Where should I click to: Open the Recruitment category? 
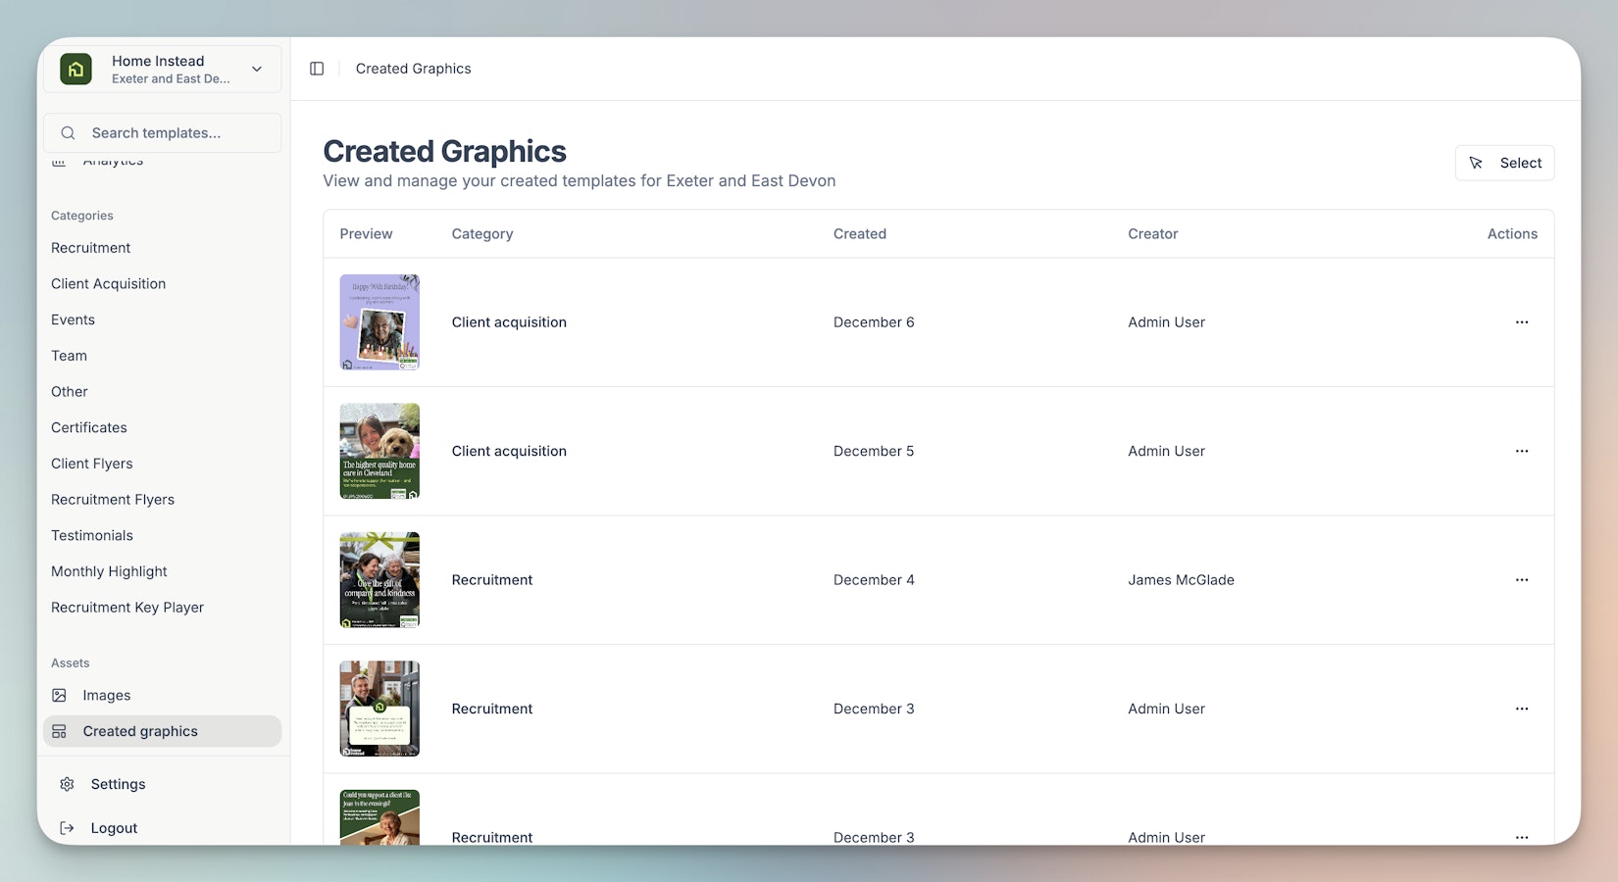coord(90,248)
